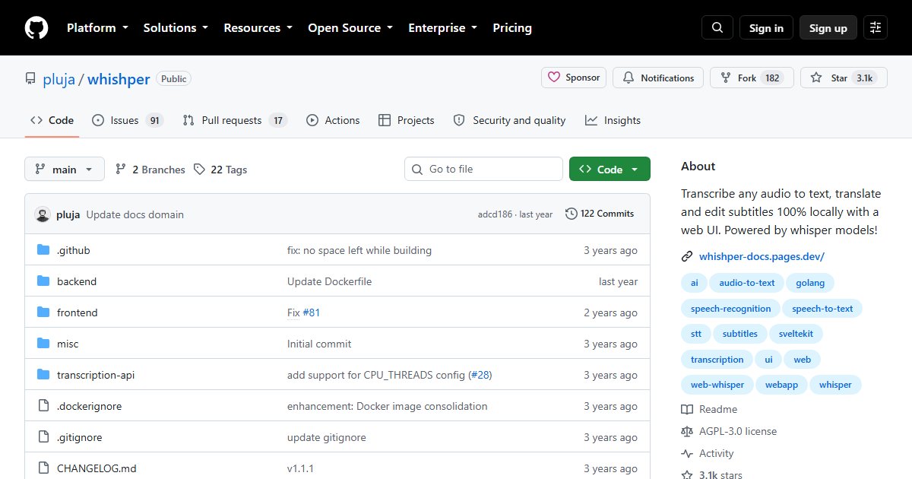Select the sveltekit topic tag
This screenshot has height=479, width=912.
[x=796, y=334]
